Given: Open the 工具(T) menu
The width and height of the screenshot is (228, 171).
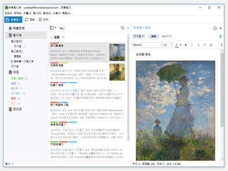Looking at the screenshot, I should coord(57,13).
